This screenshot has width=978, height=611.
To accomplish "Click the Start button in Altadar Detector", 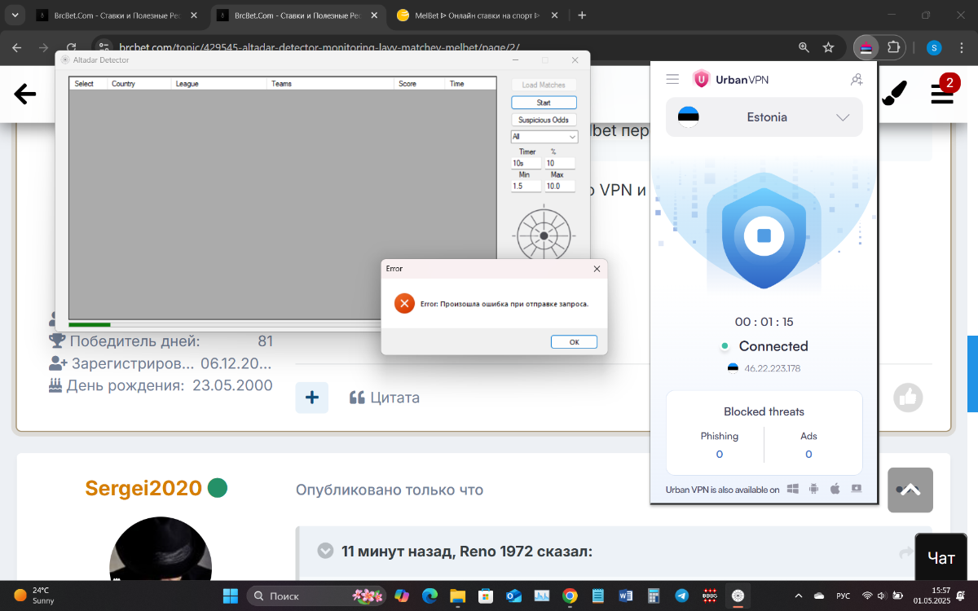I will click(x=544, y=103).
